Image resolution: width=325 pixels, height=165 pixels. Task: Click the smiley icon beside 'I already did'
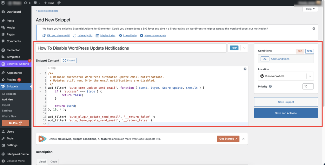pos(75,35)
